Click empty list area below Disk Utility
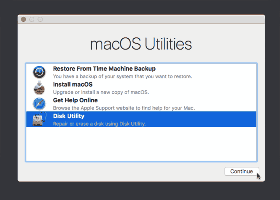 coord(141,143)
